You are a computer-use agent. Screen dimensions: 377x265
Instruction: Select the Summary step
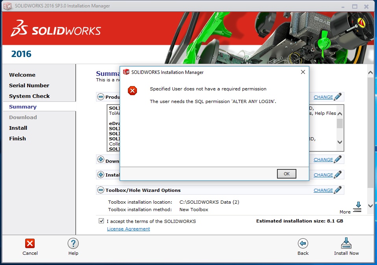coord(23,107)
